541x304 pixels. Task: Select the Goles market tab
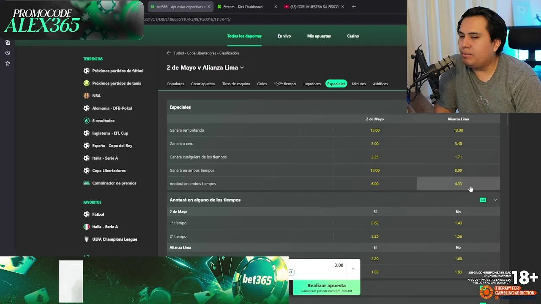tap(262, 84)
